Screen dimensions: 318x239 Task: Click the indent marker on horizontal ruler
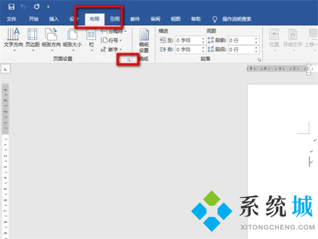tap(309, 70)
